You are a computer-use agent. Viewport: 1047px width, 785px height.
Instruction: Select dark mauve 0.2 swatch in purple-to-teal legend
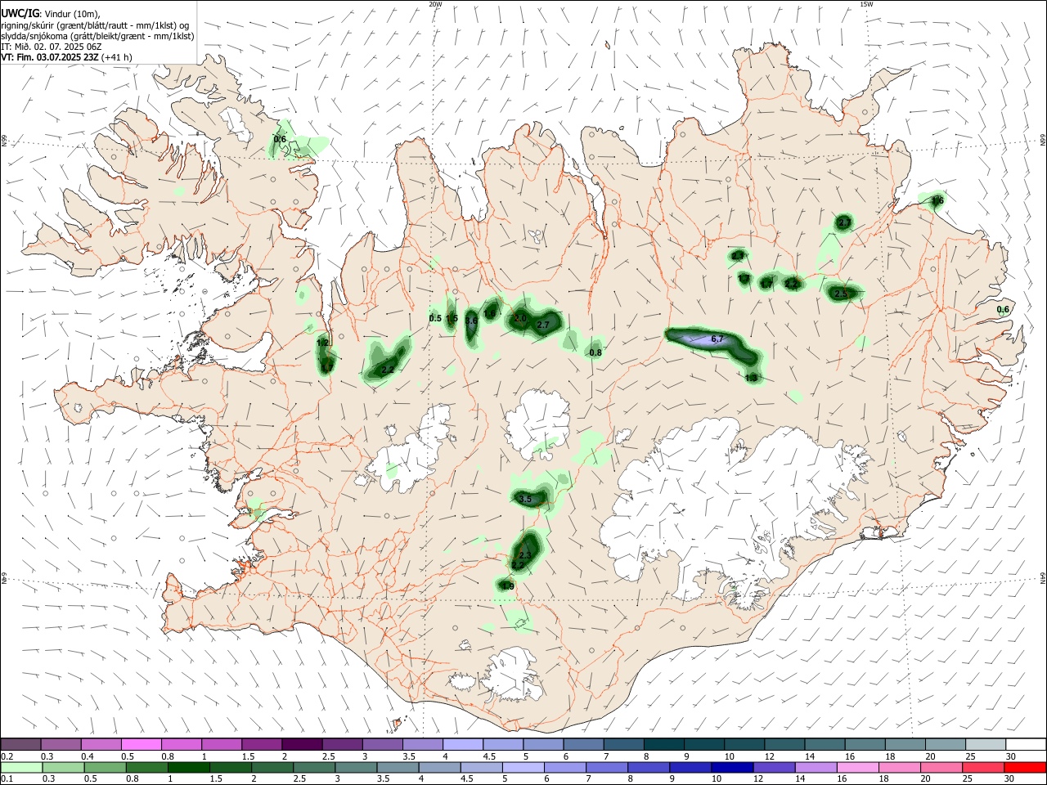20,744
